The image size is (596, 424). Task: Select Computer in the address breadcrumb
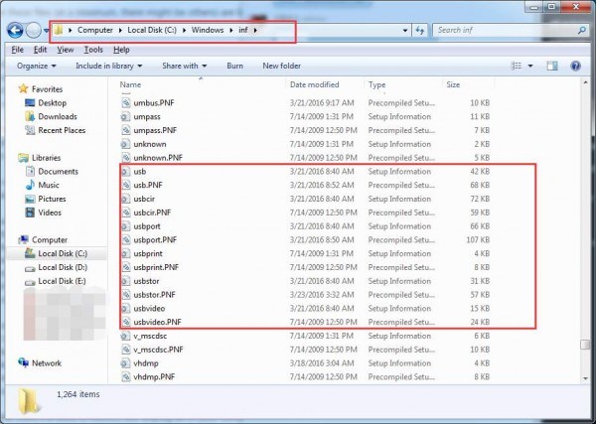click(95, 30)
